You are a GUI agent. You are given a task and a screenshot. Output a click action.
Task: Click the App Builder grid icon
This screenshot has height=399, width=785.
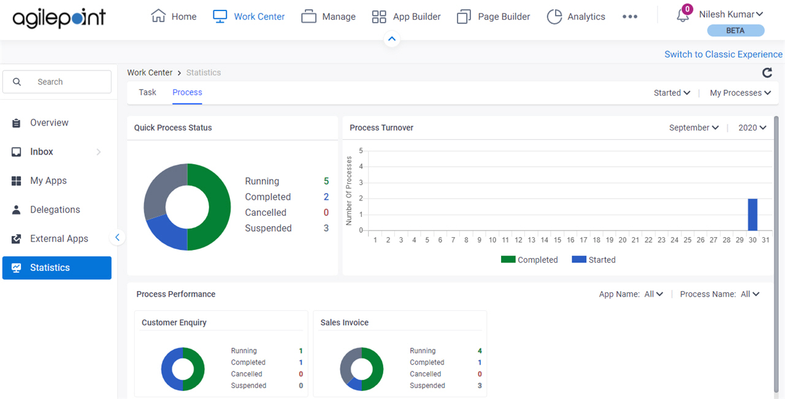coord(379,17)
